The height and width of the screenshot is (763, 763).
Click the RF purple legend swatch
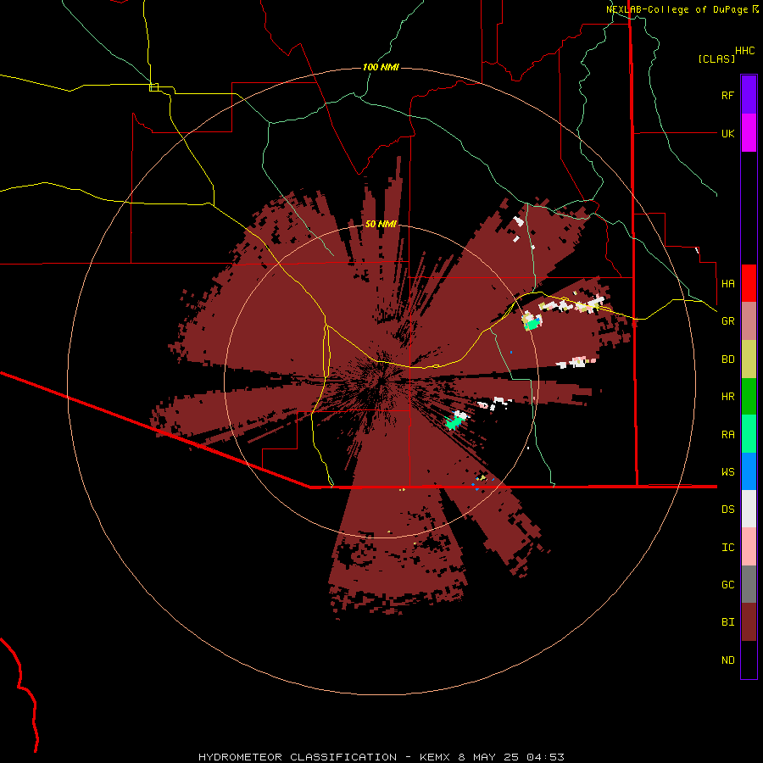749,95
